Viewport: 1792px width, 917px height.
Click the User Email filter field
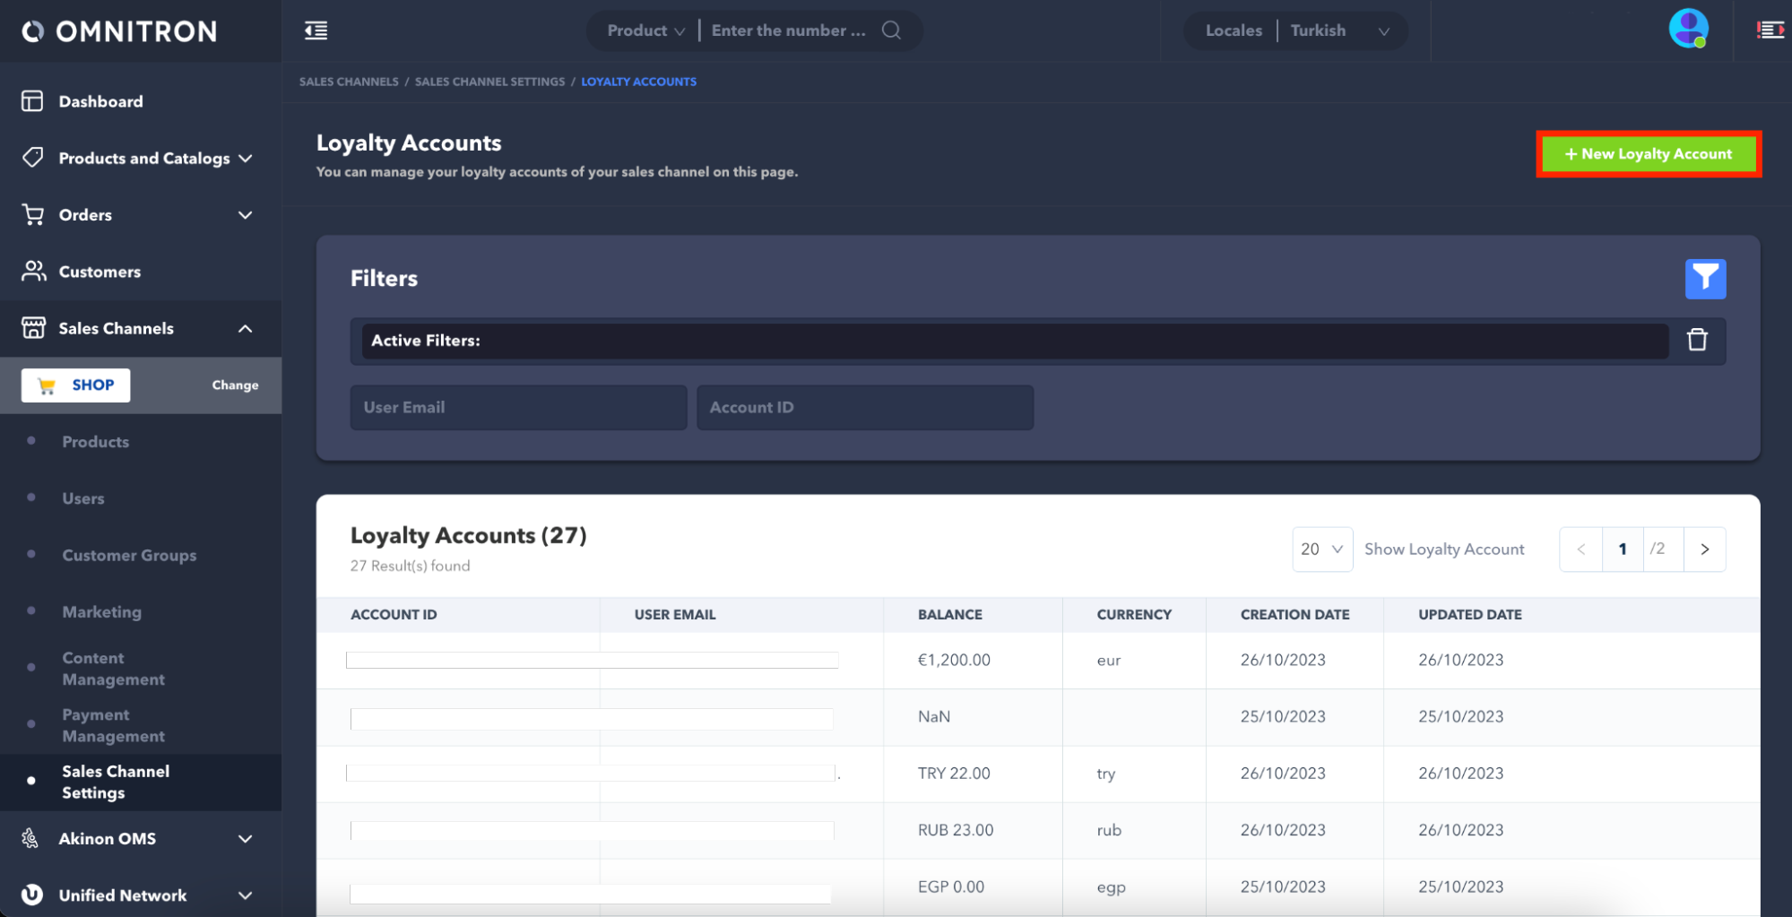(x=518, y=408)
